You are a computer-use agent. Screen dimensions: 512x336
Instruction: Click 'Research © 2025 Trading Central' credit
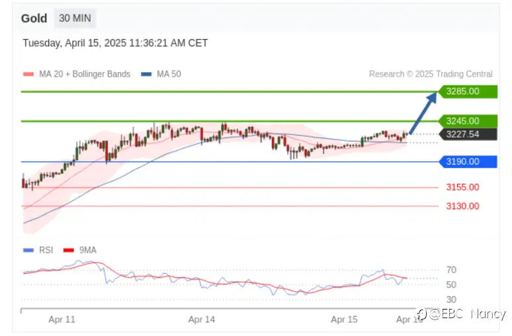point(431,74)
